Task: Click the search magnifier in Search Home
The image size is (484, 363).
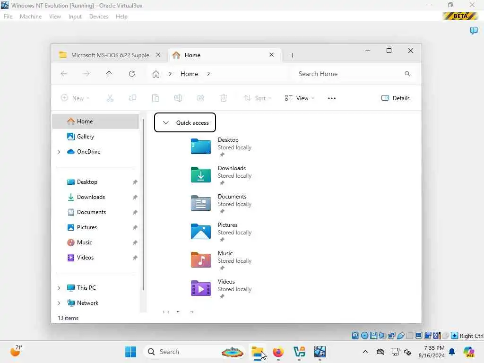Action: [407, 74]
